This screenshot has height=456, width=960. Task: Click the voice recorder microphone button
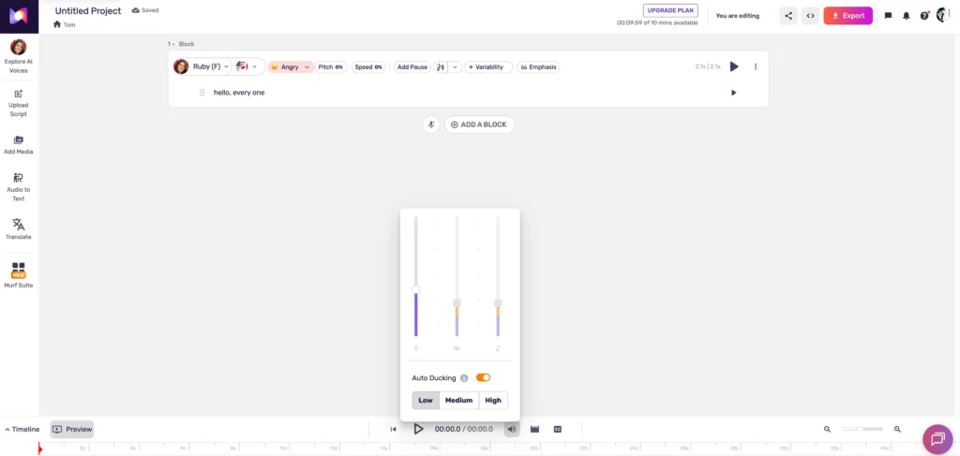pyautogui.click(x=431, y=125)
